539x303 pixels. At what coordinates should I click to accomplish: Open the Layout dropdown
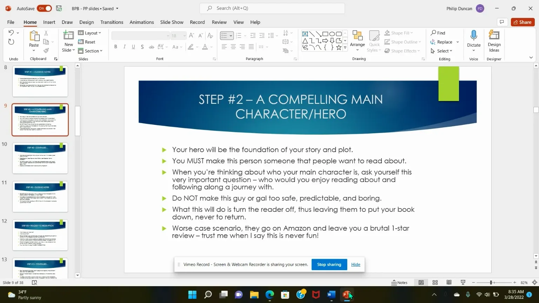tap(89, 33)
